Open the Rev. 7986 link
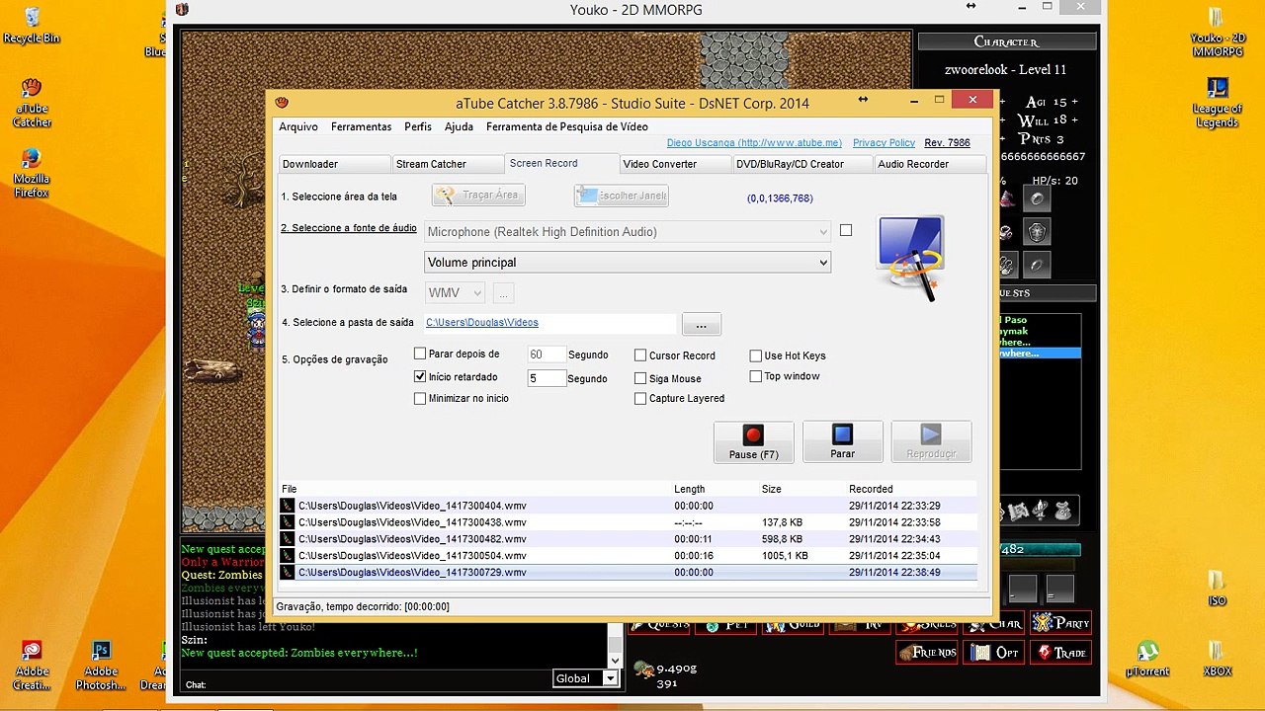Image resolution: width=1265 pixels, height=711 pixels. [947, 143]
